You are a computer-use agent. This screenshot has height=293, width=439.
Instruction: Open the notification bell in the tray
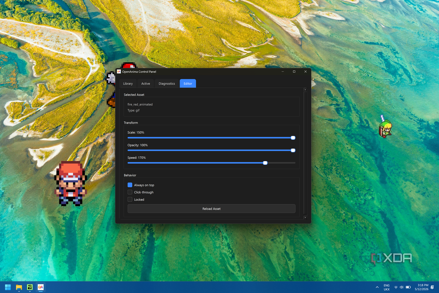(432, 287)
